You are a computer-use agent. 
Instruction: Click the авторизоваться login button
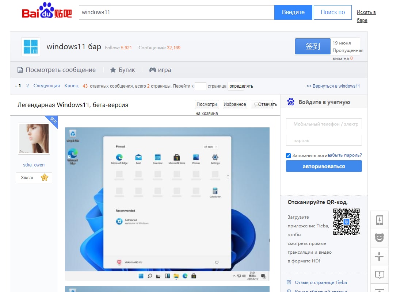(x=324, y=166)
